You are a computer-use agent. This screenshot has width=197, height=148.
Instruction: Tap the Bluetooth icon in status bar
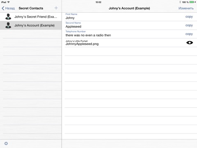(x=180, y=2)
